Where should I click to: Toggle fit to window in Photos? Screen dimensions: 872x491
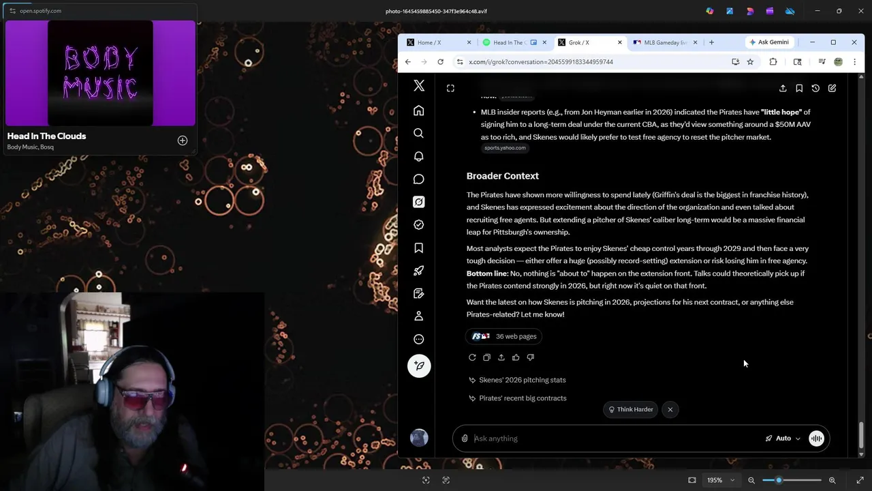(x=692, y=480)
